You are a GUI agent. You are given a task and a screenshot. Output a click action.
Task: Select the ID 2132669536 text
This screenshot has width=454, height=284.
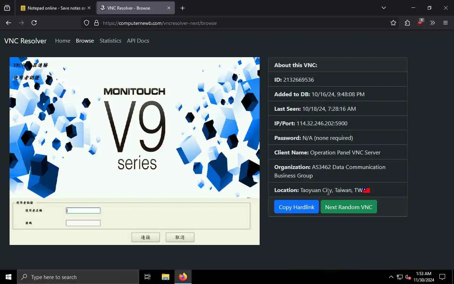pyautogui.click(x=294, y=80)
